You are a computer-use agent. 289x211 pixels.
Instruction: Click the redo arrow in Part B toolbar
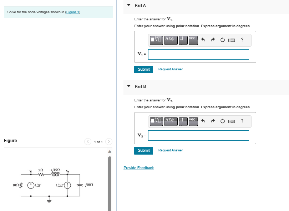[x=213, y=121]
